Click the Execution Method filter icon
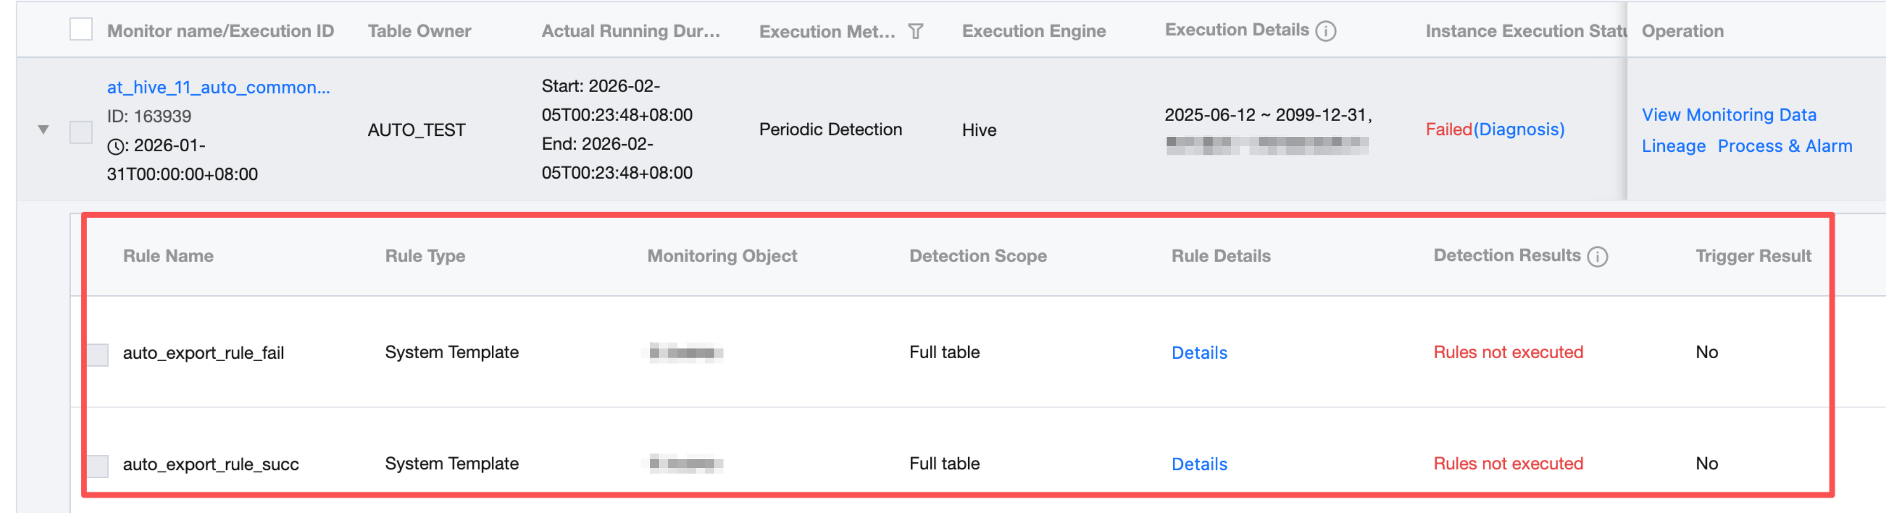 [x=915, y=31]
